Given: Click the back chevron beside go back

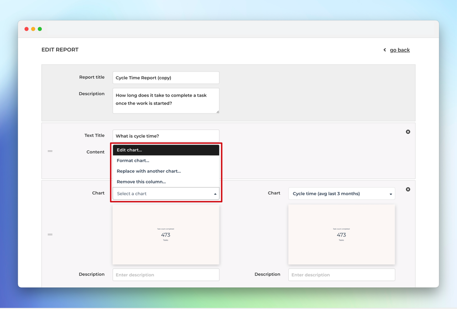Looking at the screenshot, I should coord(385,50).
